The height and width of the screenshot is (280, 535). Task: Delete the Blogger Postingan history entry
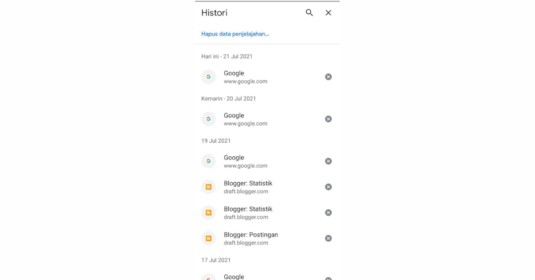click(328, 238)
